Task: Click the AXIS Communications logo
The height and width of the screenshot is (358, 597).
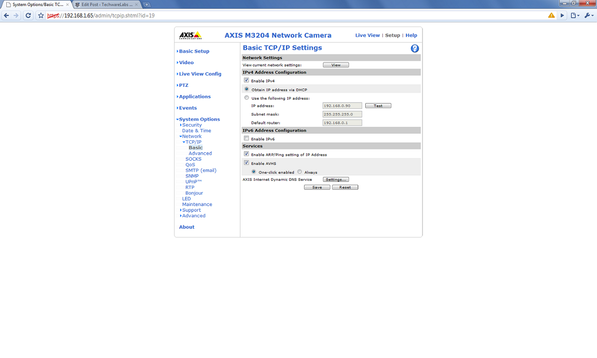Action: 191,35
